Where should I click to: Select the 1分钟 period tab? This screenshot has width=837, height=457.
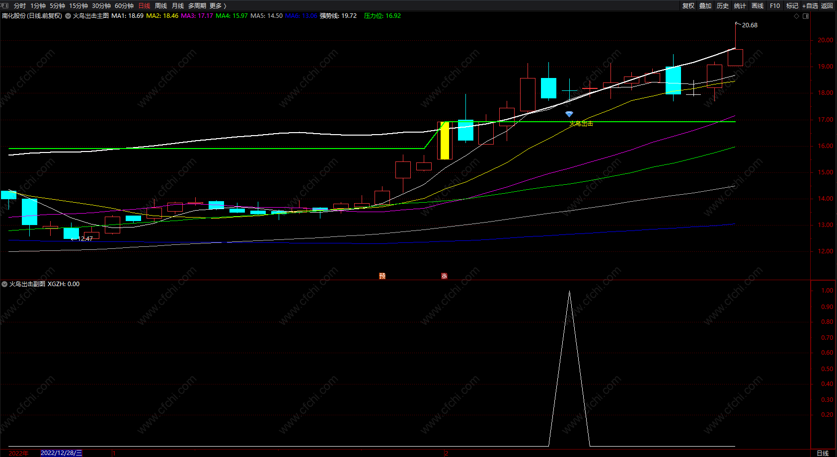[38, 6]
